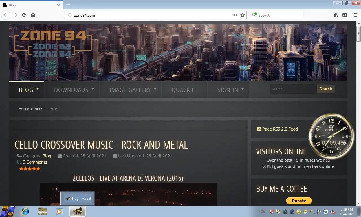This screenshot has height=217, width=361.
Task: Launch Internet Explorer from the taskbar
Action: coord(25,211)
